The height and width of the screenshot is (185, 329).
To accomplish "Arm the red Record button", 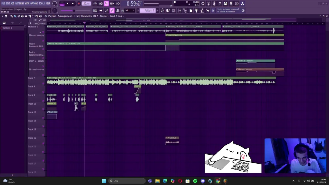I will (79, 4).
